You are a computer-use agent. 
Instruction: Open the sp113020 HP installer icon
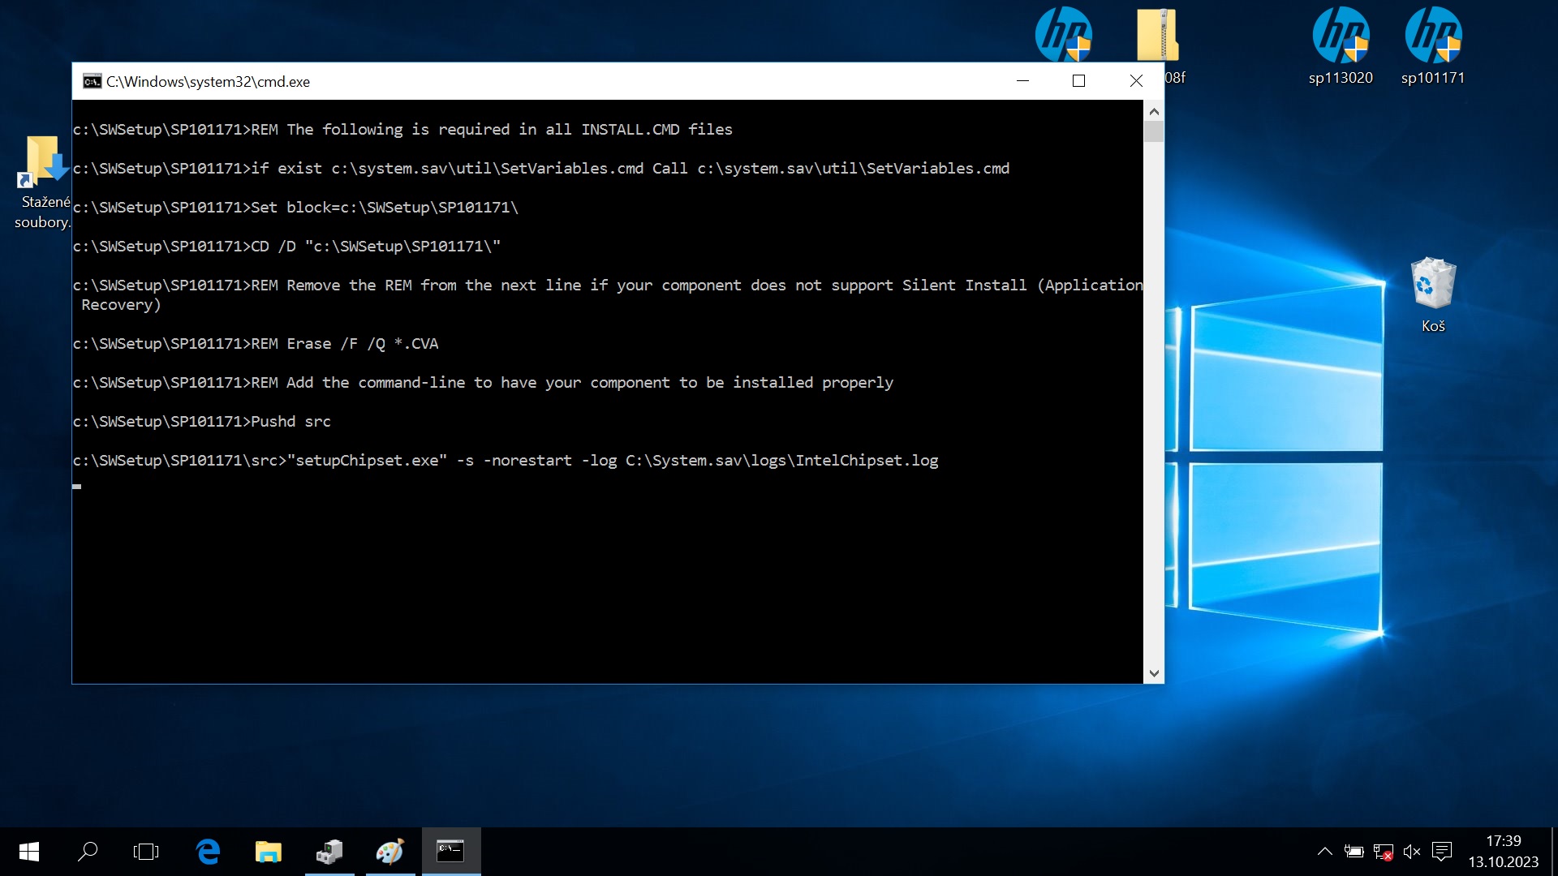1341,36
